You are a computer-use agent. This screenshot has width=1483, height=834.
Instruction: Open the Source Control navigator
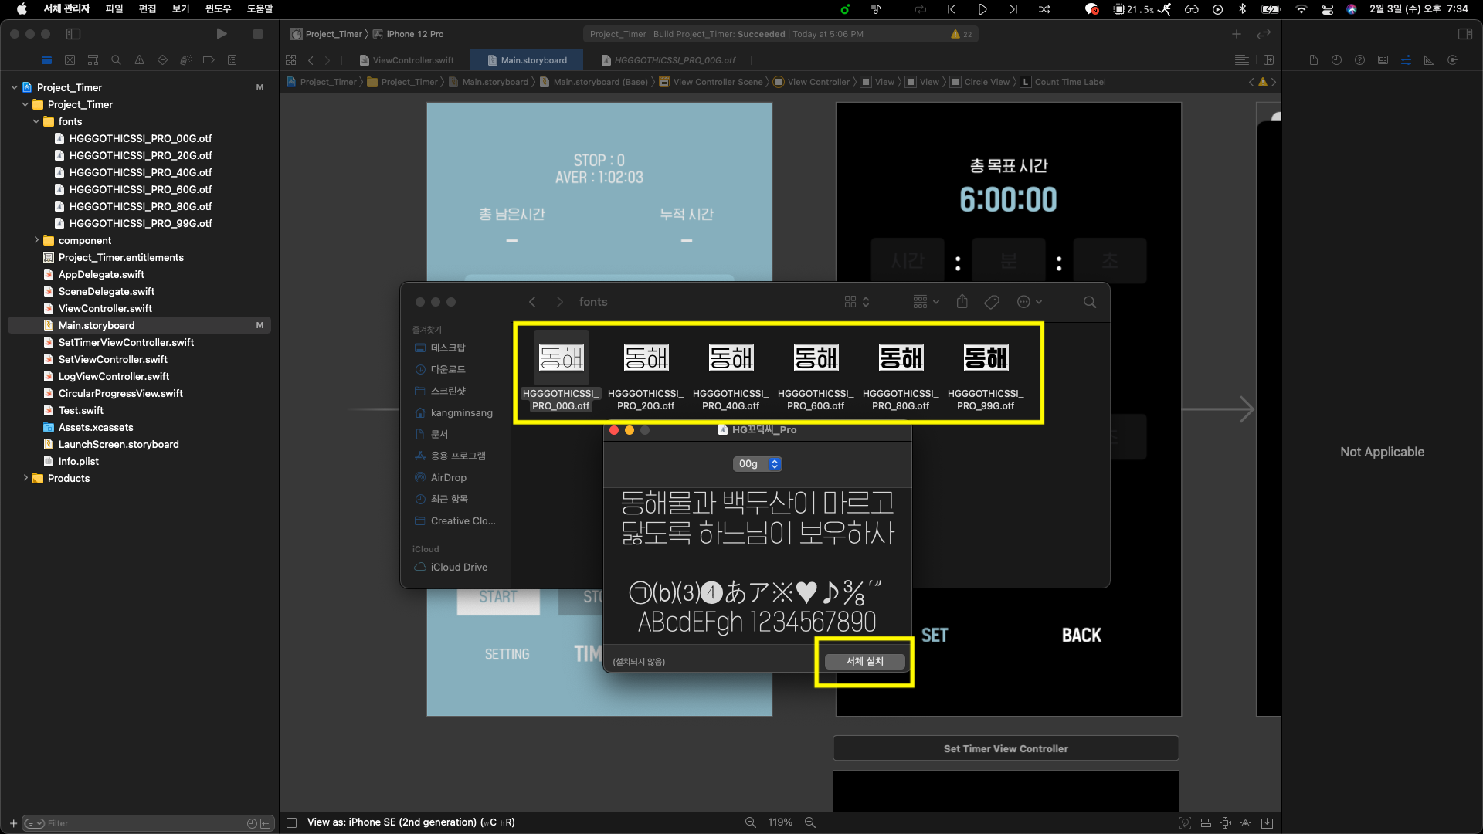click(x=70, y=60)
